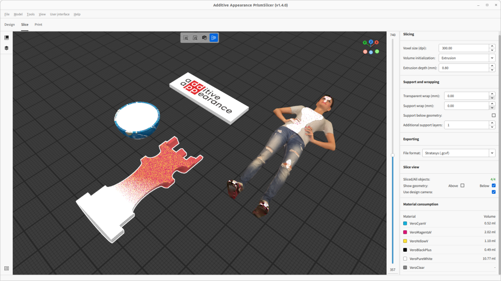Click the camera capture icon in the viewport toolbar

204,37
